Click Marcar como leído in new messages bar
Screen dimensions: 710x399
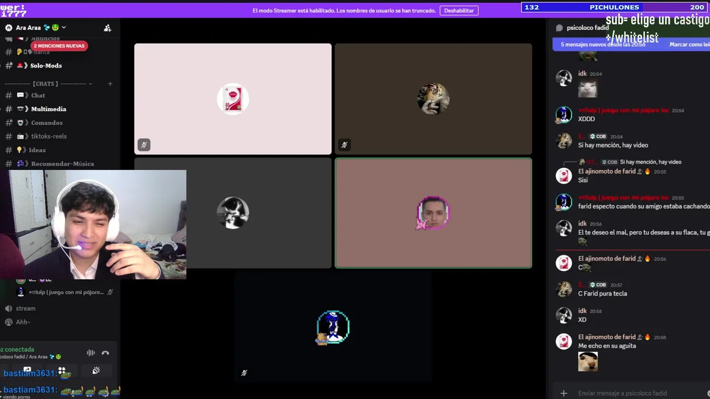tap(689, 44)
